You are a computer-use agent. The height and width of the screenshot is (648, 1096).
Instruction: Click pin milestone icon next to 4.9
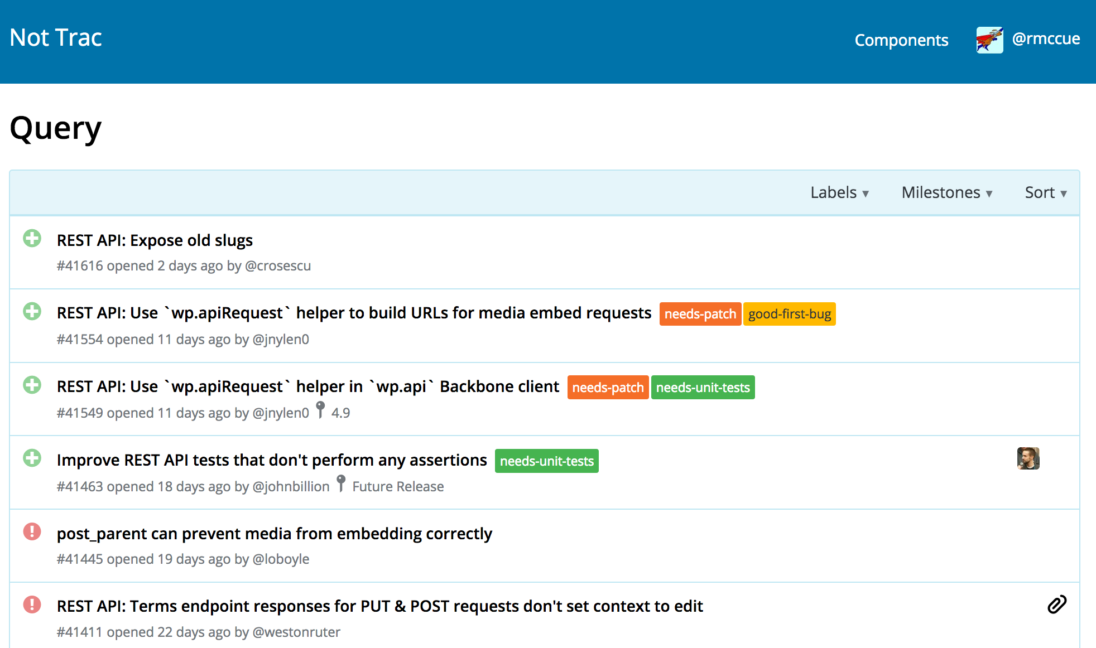coord(320,410)
